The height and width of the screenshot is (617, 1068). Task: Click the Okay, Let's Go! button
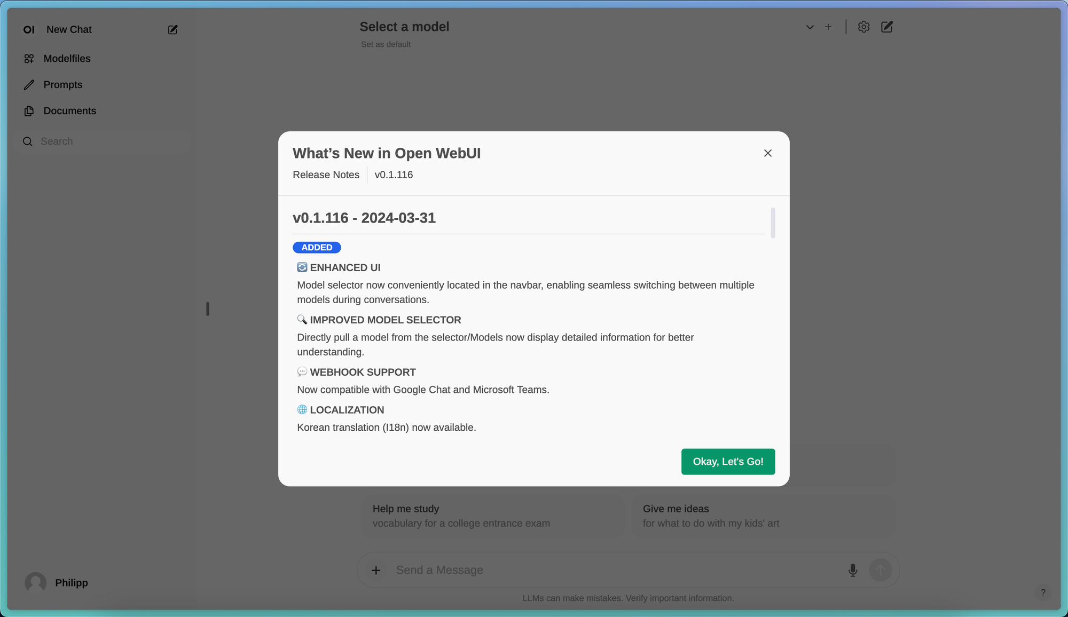728,462
